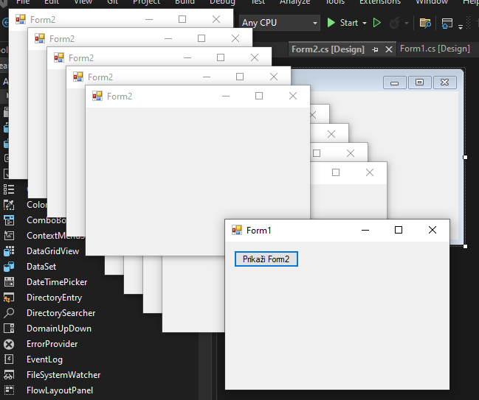
Task: Click the ErrorProvider toolbox icon
Action: [x=10, y=344]
